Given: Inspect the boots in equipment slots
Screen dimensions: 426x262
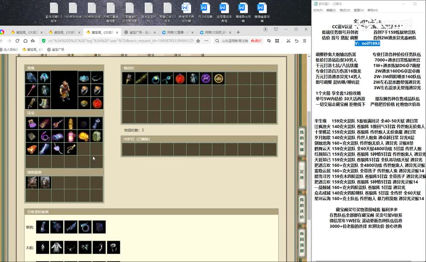Looking at the screenshot, I should (x=44, y=103).
